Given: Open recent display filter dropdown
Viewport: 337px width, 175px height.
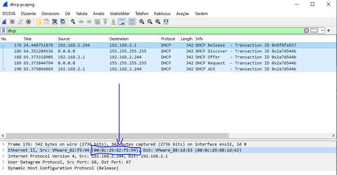Looking at the screenshot, I should coord(322,31).
